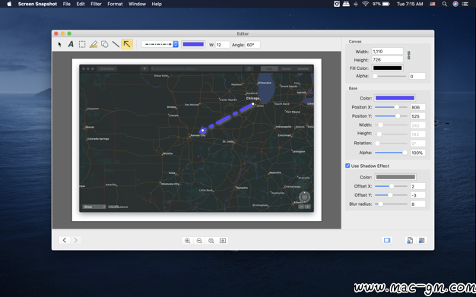Select the highlighted arrow tool
The height and width of the screenshot is (297, 476).
[x=127, y=44]
